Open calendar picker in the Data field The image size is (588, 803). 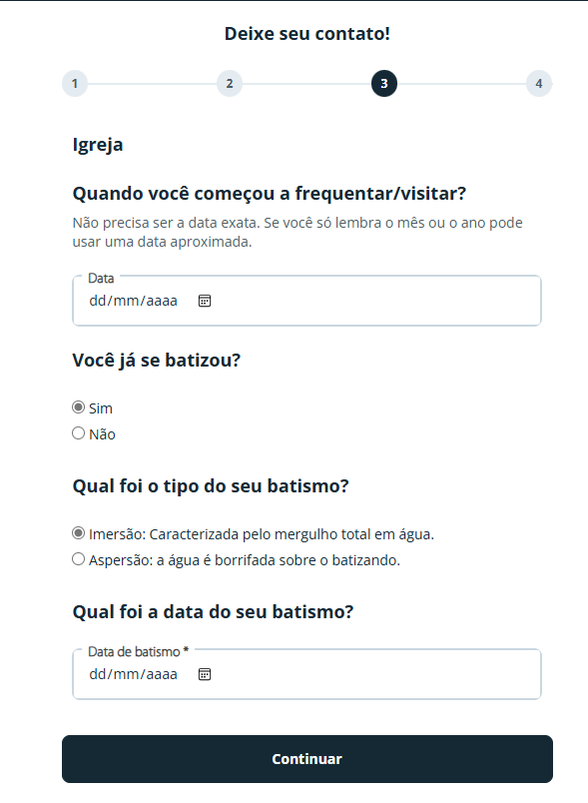[205, 301]
